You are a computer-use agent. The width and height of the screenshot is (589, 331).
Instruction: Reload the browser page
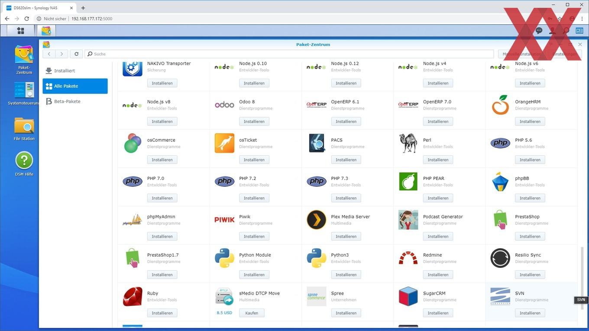pyautogui.click(x=26, y=19)
